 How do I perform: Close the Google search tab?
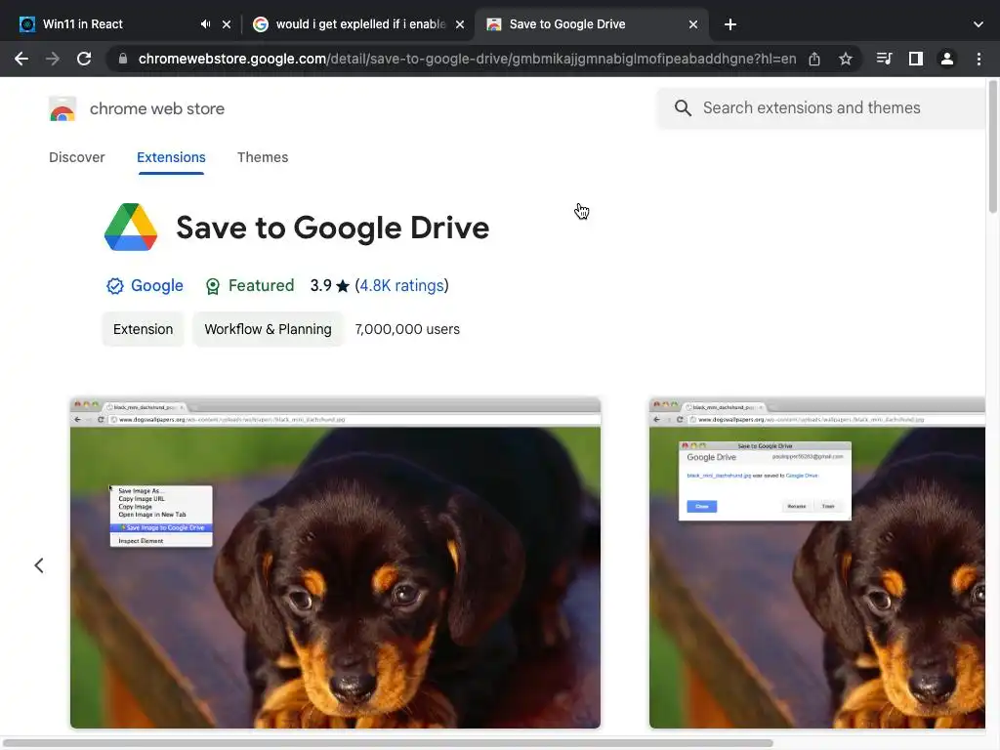(460, 24)
